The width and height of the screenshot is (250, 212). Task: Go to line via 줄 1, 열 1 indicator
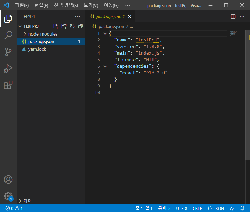(144, 208)
